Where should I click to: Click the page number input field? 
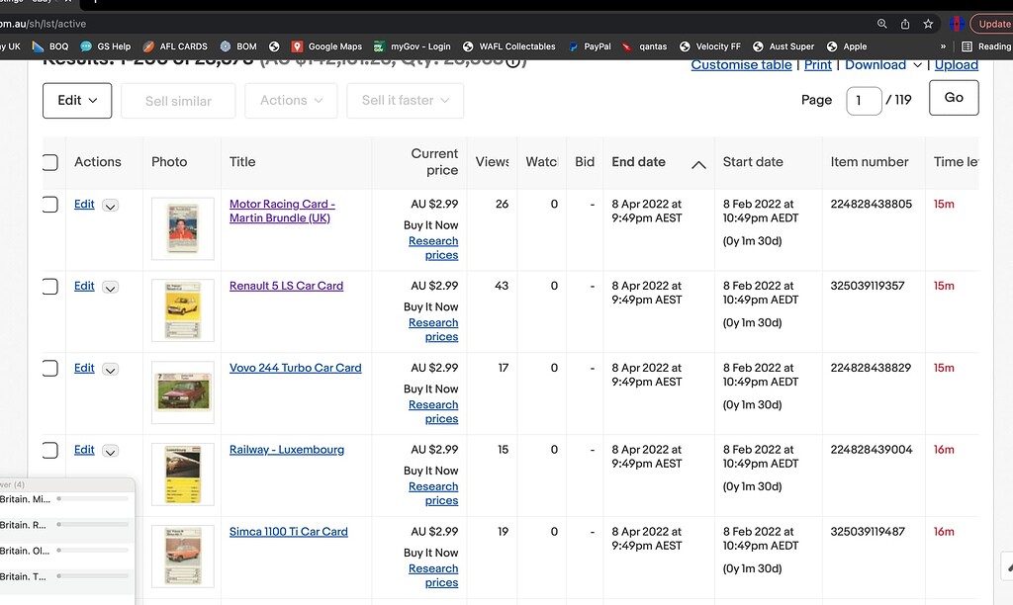coord(864,101)
